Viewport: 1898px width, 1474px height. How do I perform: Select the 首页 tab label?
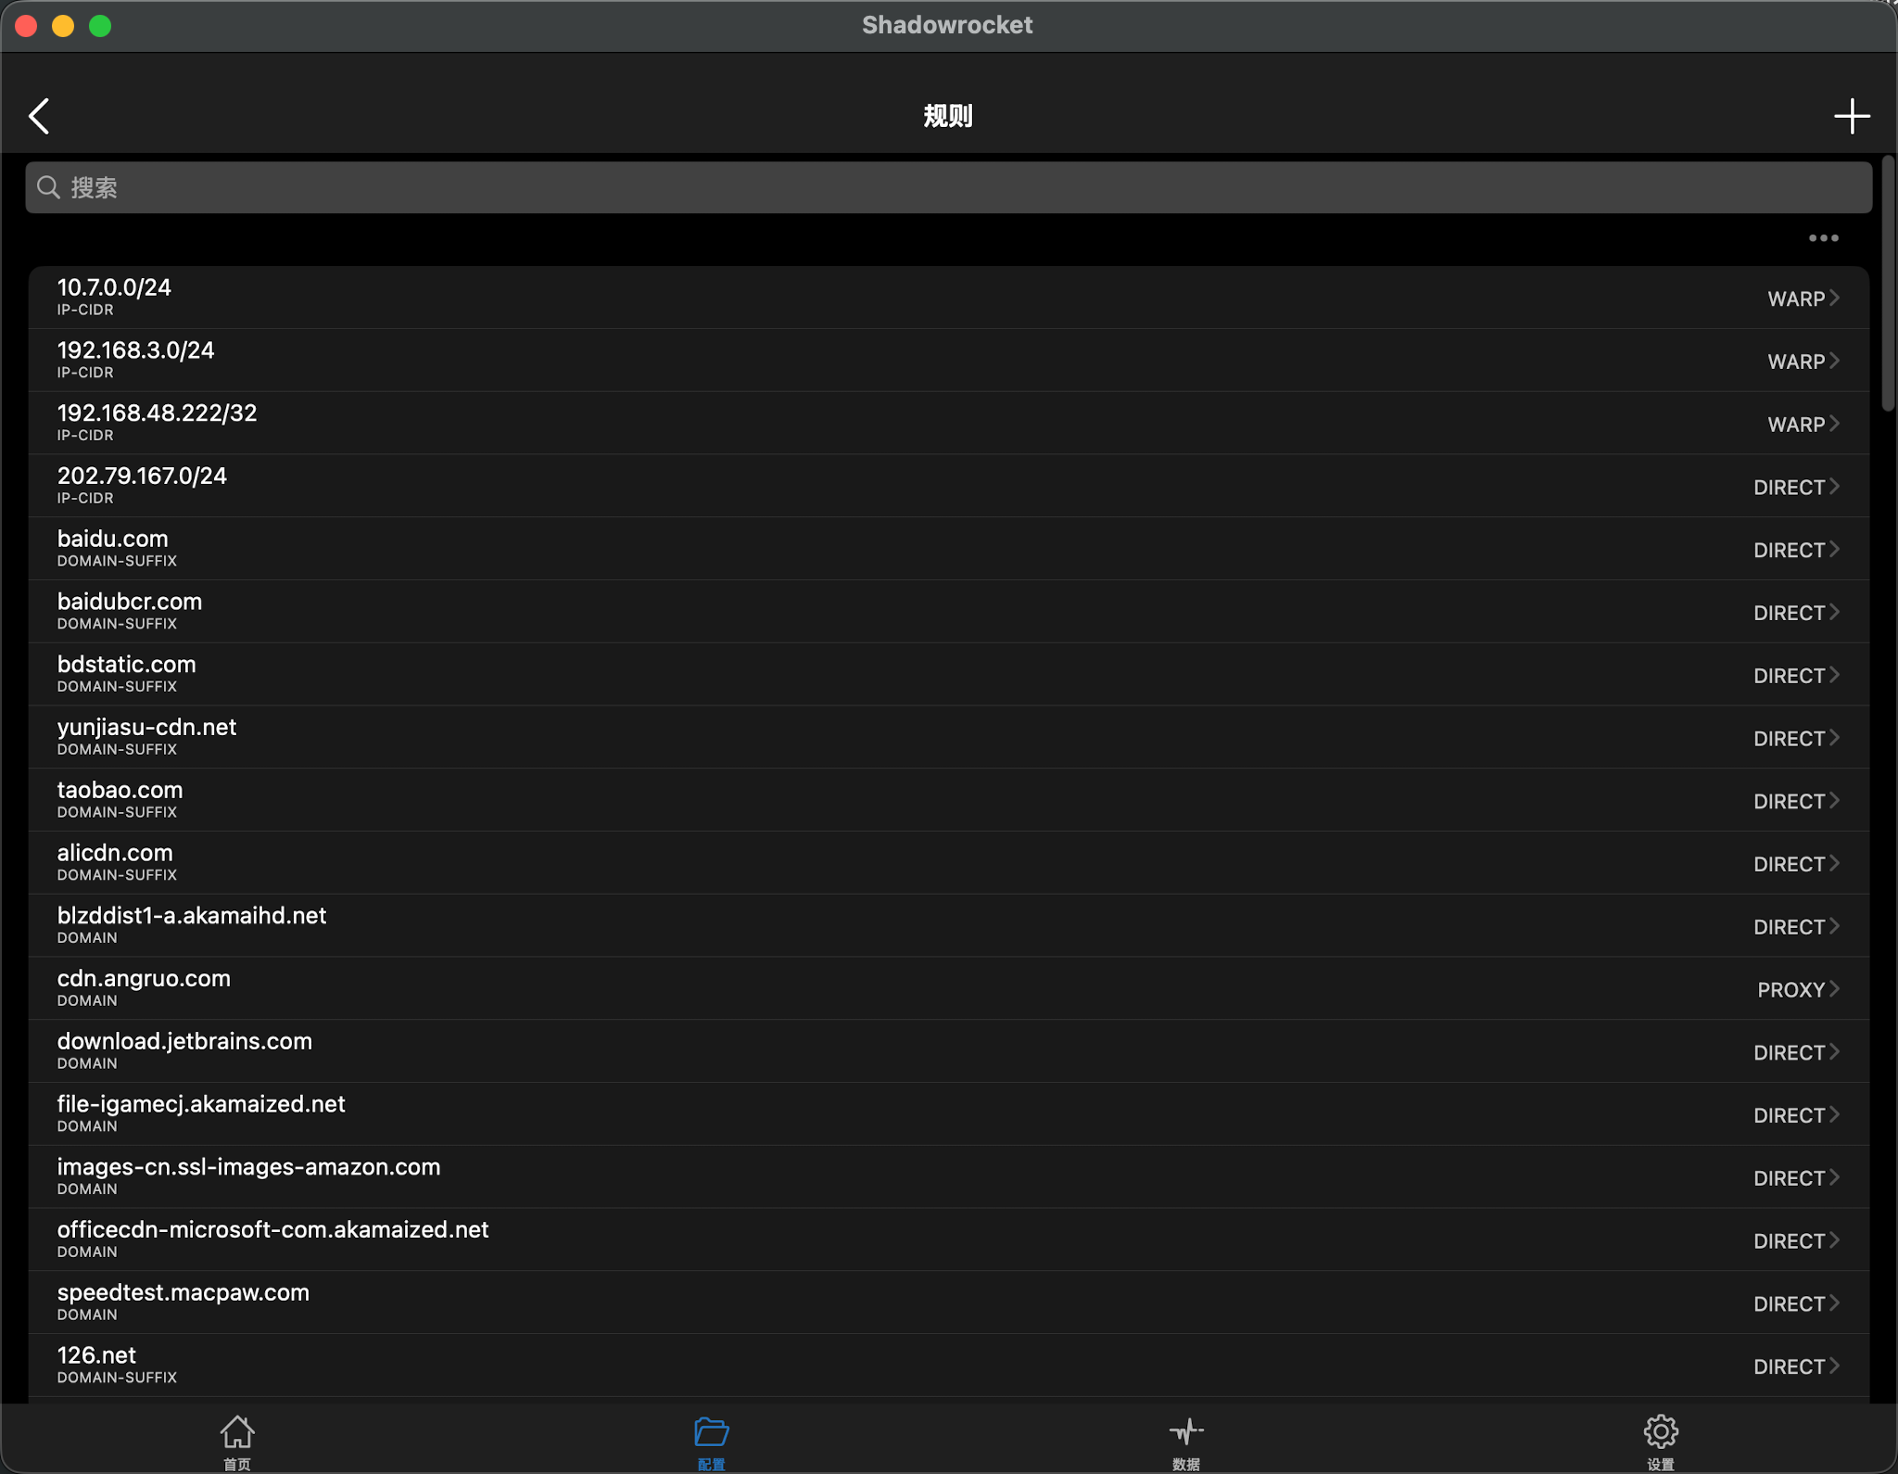click(x=237, y=1464)
